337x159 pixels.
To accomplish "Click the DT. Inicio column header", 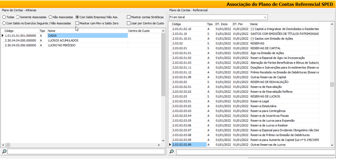I will click(223, 24).
